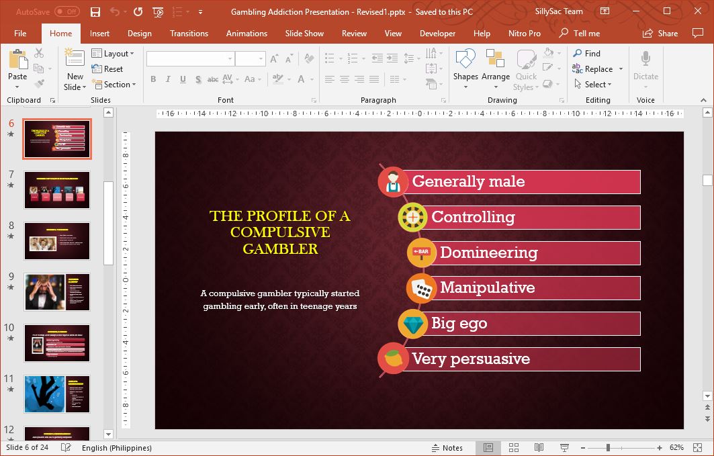Start Slide Show from the status bar icon
Viewport: 714px width, 456px height.
[563, 447]
